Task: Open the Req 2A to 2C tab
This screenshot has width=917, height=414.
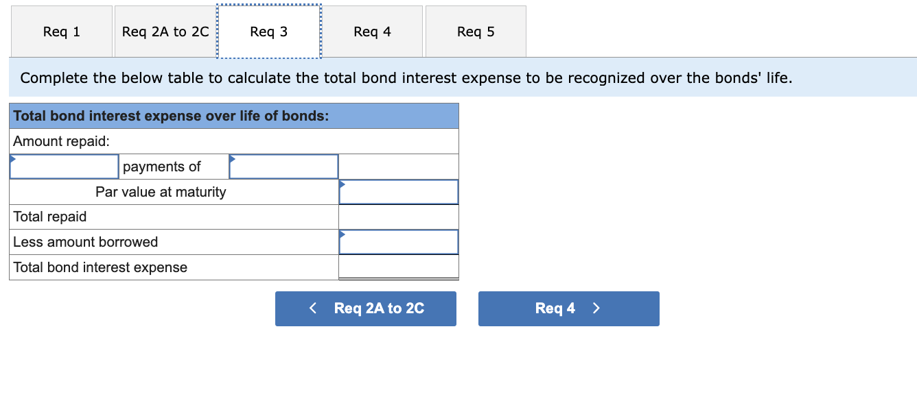Action: coord(165,31)
